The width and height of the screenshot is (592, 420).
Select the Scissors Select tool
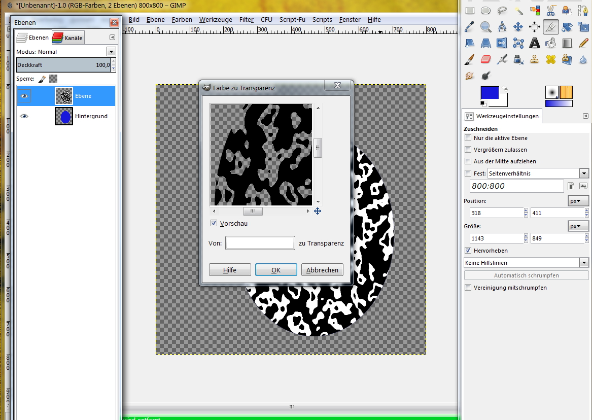pos(551,11)
